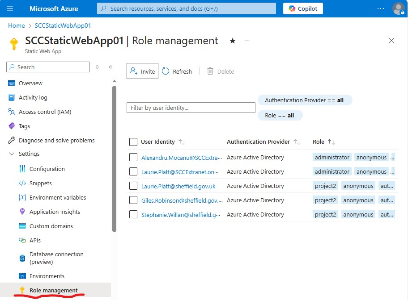This screenshot has width=408, height=300.
Task: Tick checkbox for Laurie.Platt@sheffield.gov.uk row
Action: [x=133, y=186]
